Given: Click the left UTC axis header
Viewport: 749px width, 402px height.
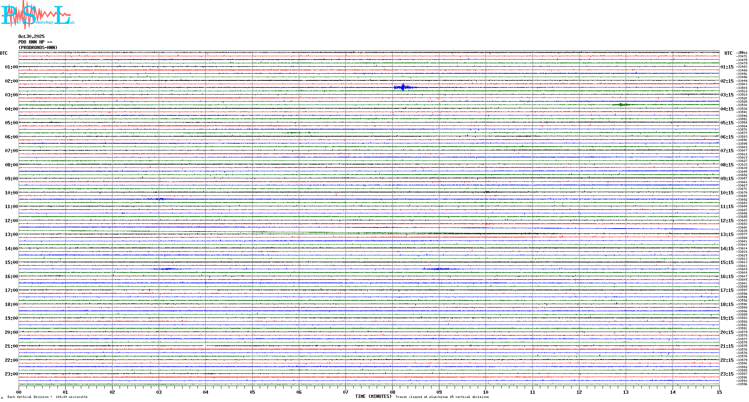Looking at the screenshot, I should point(4,53).
